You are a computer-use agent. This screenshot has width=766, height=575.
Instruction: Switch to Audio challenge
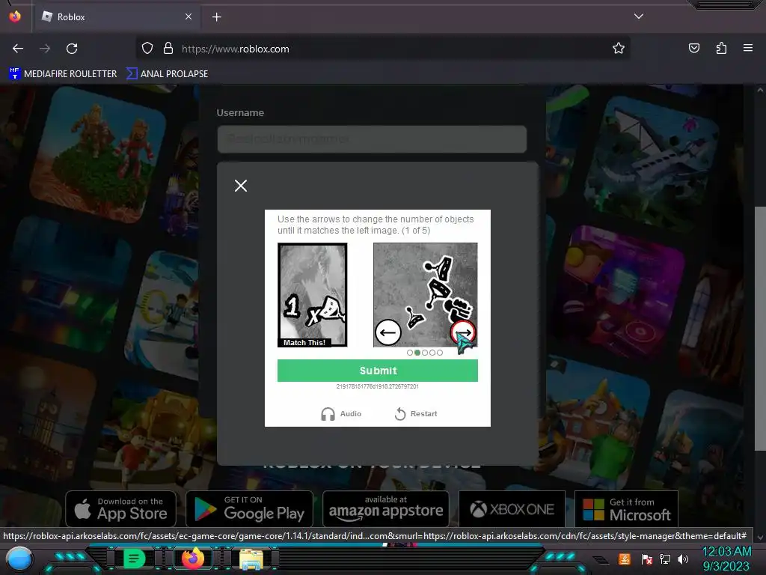(340, 413)
